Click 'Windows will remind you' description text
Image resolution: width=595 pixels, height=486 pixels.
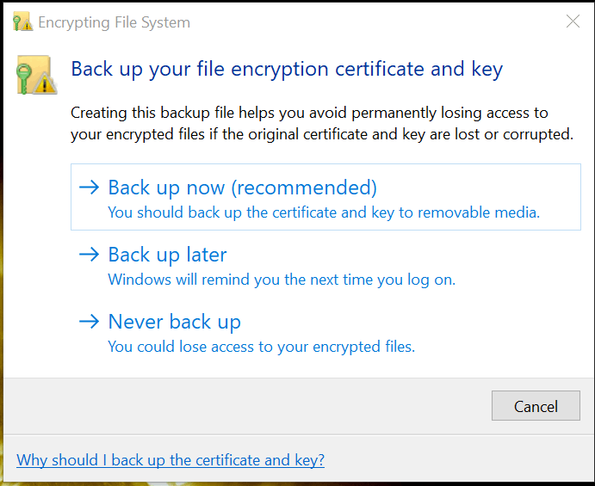[282, 280]
